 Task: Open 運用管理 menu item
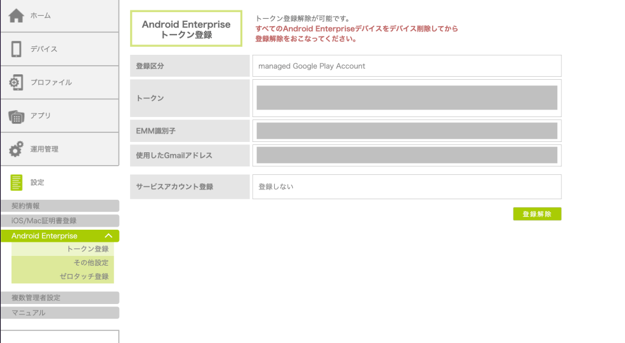[x=60, y=149]
